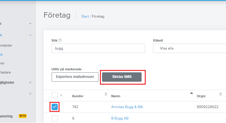Click the Sök field containing 'bygg'
This screenshot has width=226, height=123.
98,48
